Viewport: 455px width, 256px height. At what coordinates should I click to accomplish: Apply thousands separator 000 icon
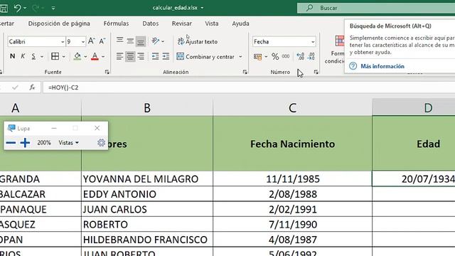286,56
